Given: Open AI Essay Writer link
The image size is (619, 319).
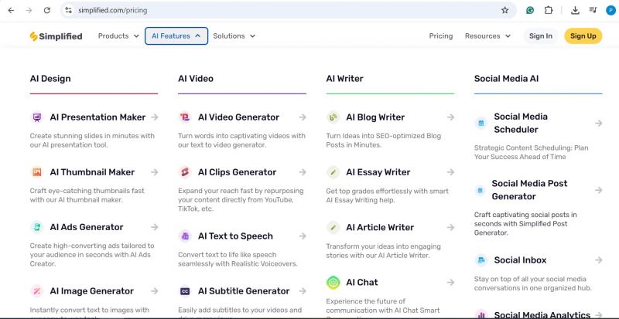Looking at the screenshot, I should point(378,172).
